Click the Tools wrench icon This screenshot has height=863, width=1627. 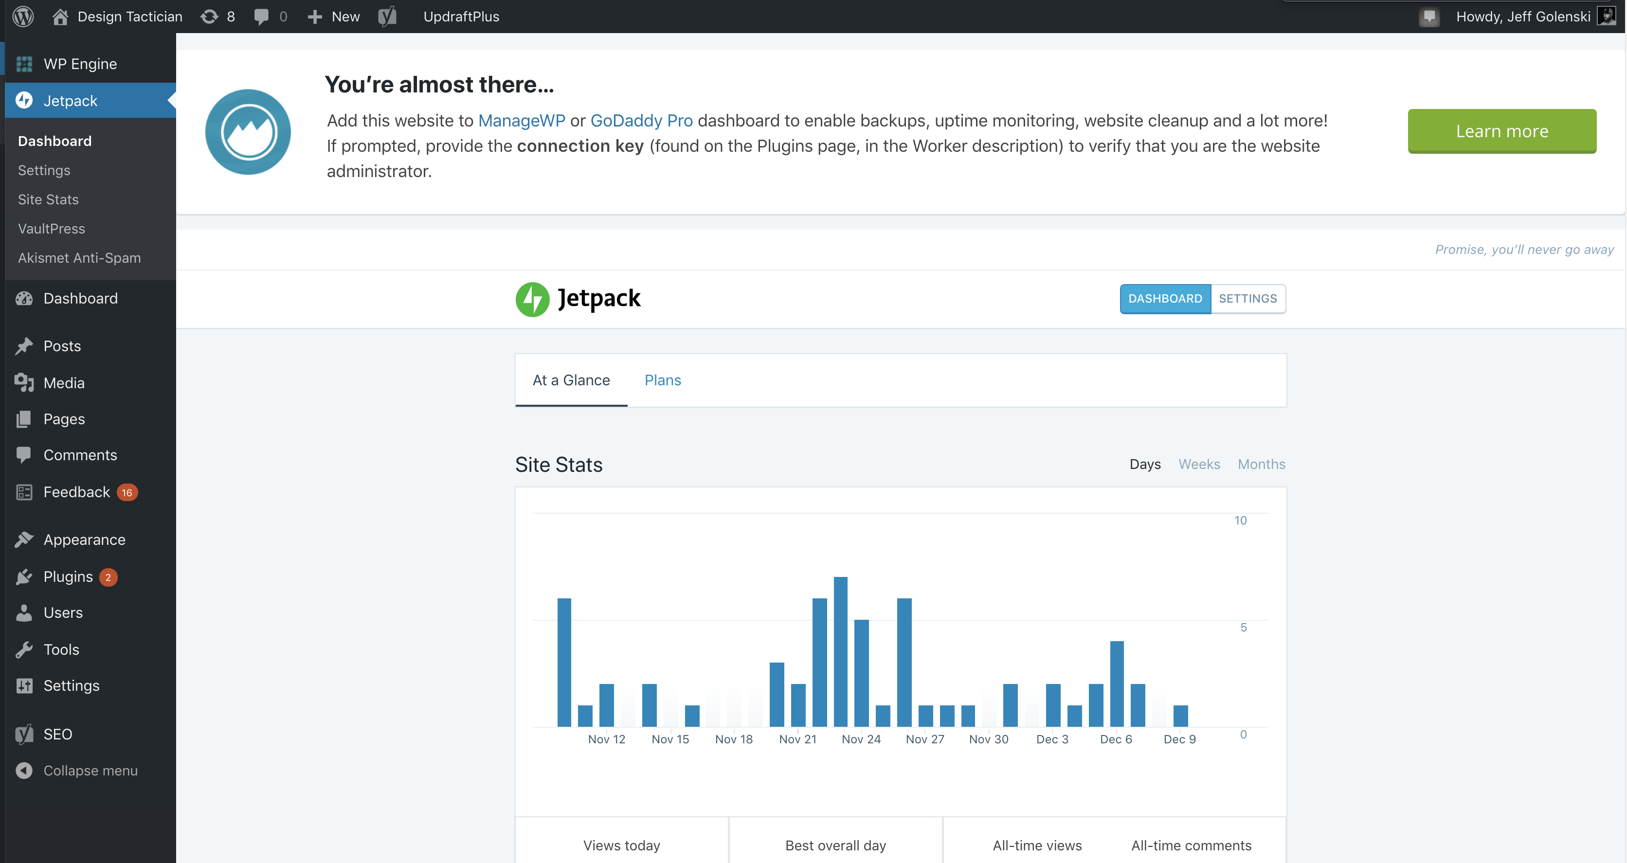pos(24,649)
